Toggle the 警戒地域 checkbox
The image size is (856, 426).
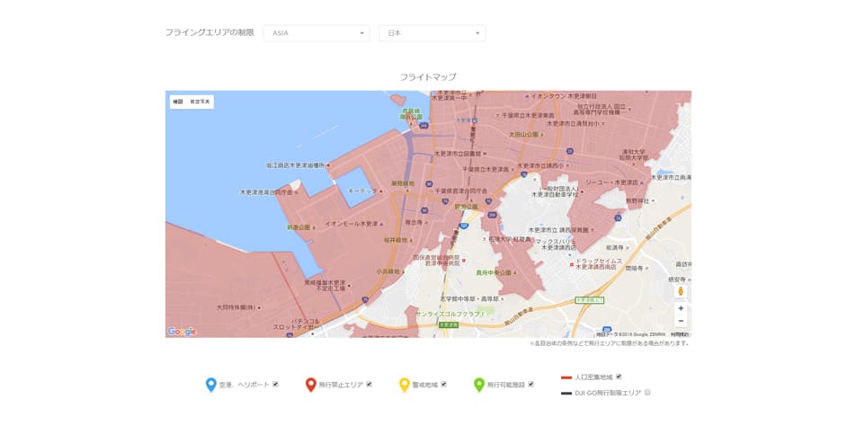(444, 384)
